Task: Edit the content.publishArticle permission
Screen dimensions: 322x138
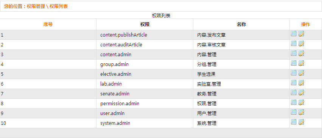Action: [301, 34]
